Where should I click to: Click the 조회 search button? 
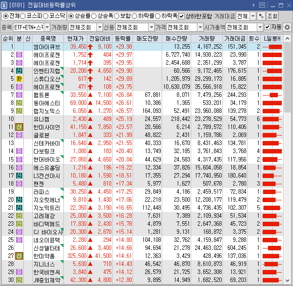[272, 16]
